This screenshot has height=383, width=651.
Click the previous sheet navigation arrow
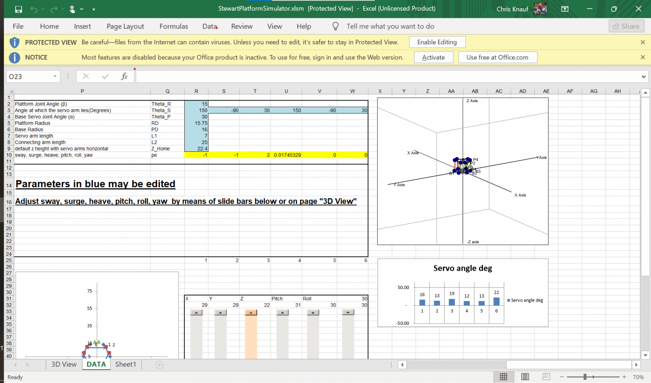click(15, 365)
